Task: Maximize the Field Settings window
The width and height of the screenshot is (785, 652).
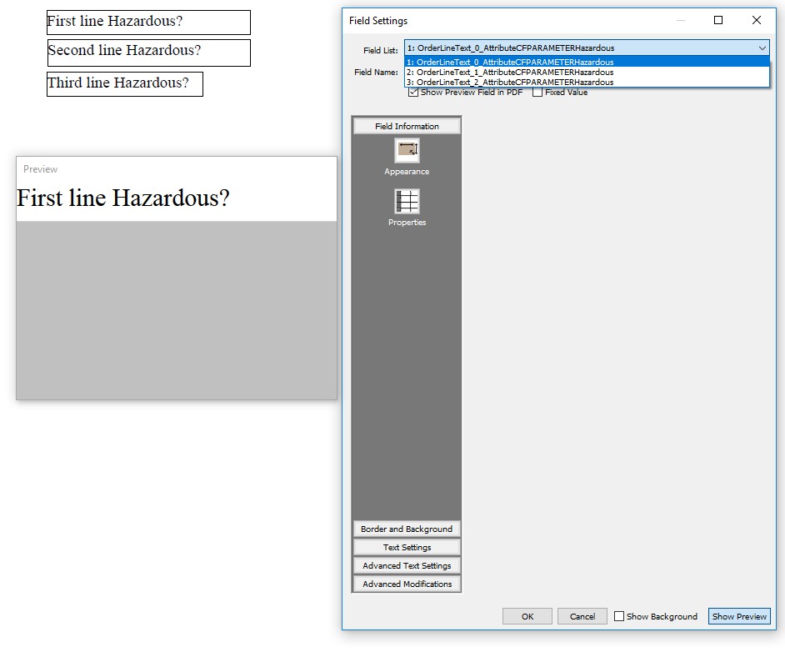Action: (718, 20)
